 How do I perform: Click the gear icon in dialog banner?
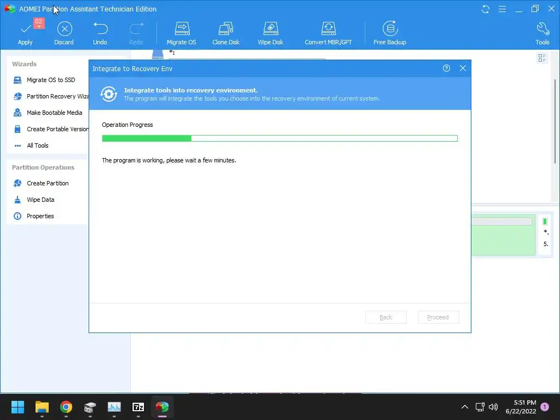(109, 94)
